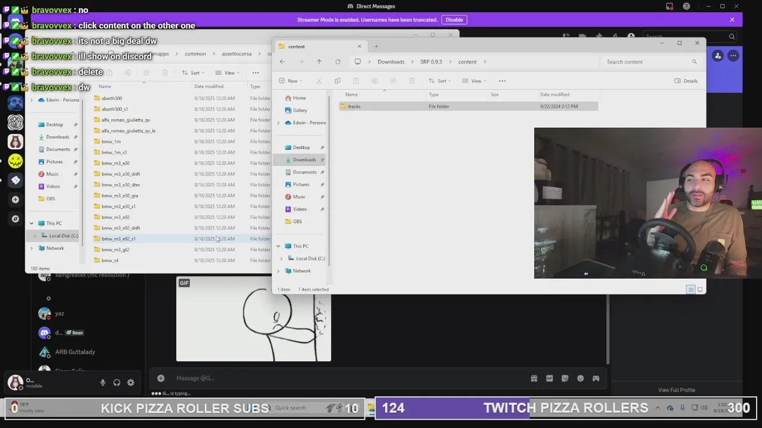Viewport: 762px width, 428px height.
Task: Open the emoji picker in message bar
Action: coord(580,378)
